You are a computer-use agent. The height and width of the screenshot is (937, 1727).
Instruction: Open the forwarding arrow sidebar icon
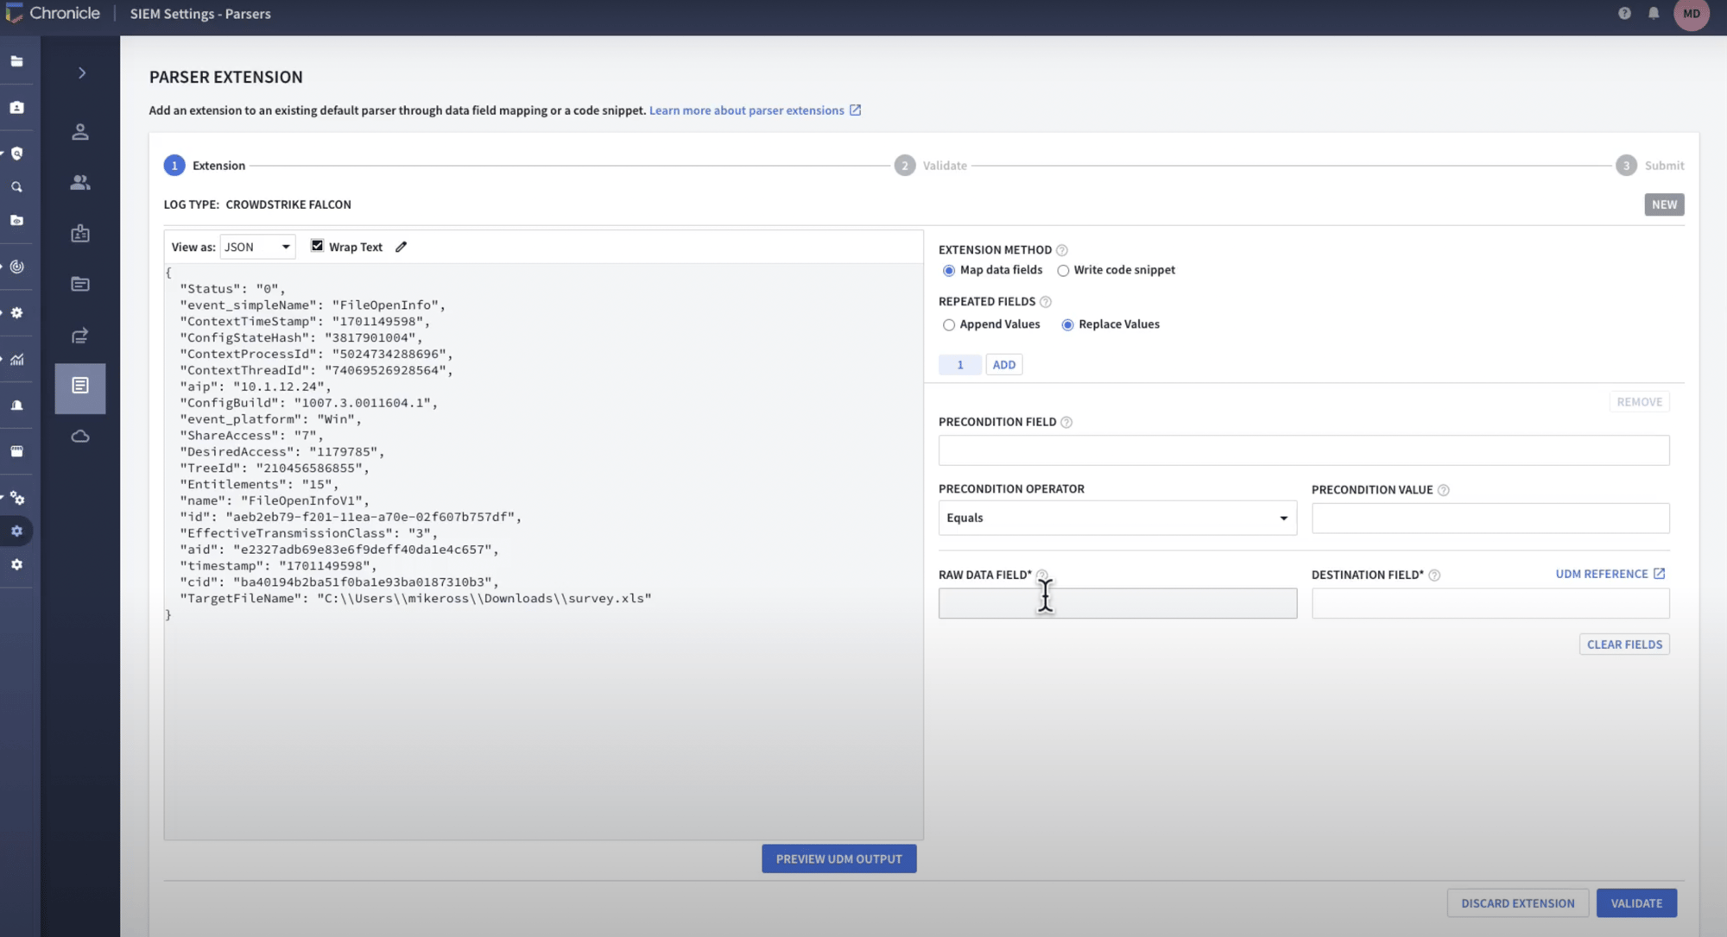(80, 336)
